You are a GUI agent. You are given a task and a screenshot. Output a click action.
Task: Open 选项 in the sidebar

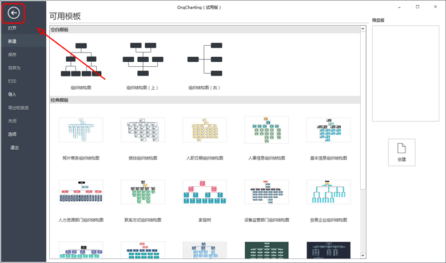point(12,134)
